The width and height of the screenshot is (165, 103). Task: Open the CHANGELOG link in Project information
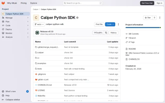[x=134, y=59]
